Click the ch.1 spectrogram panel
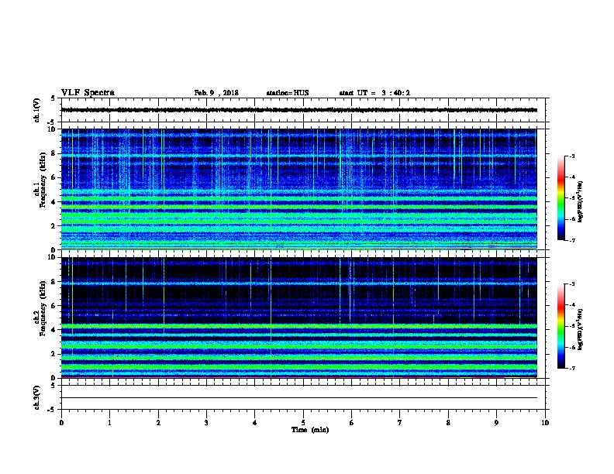 299,189
